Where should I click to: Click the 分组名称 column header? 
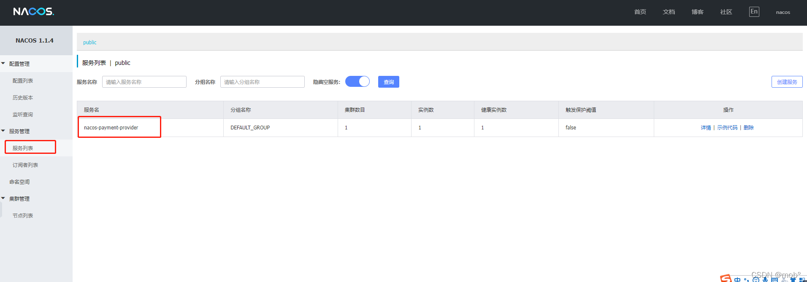pyautogui.click(x=281, y=110)
